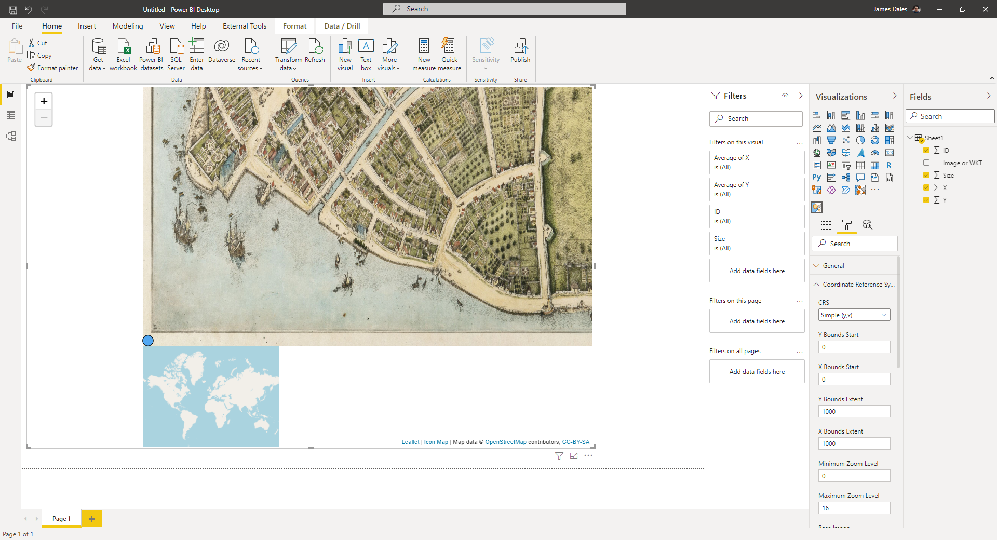Select the Decomposition tree visual

846,178
